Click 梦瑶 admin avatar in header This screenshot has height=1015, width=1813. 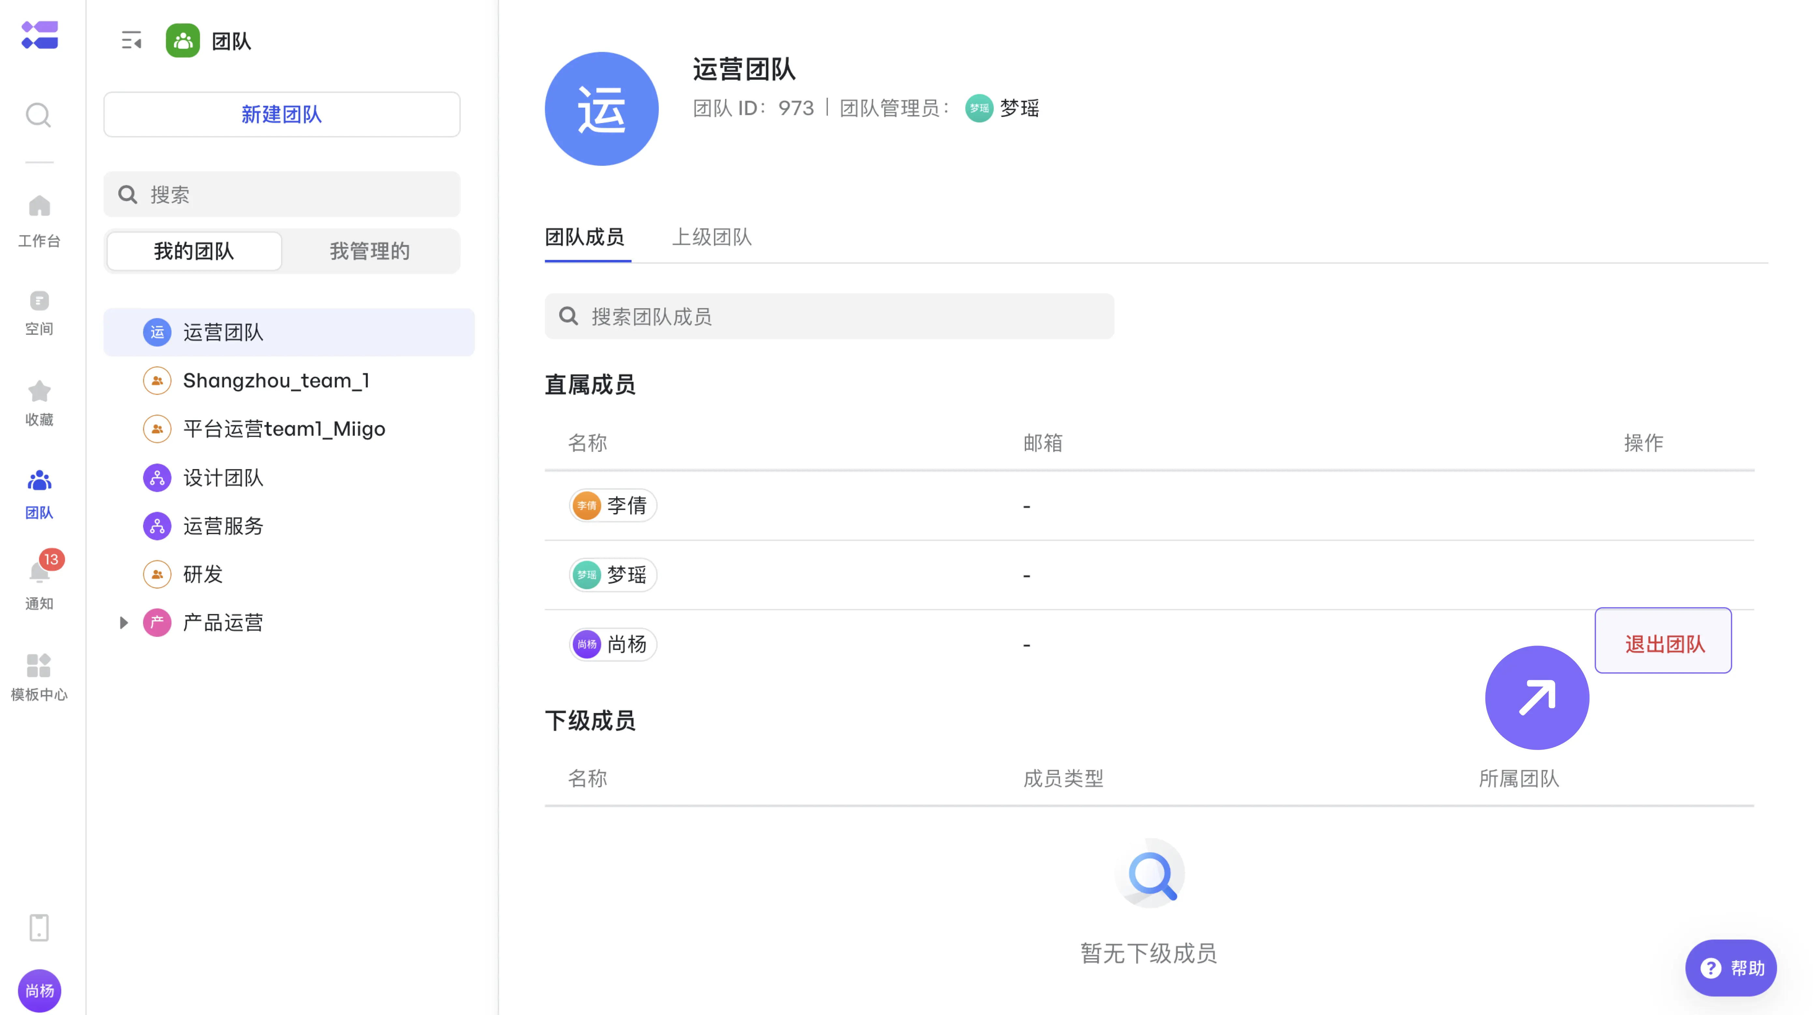[x=979, y=108]
